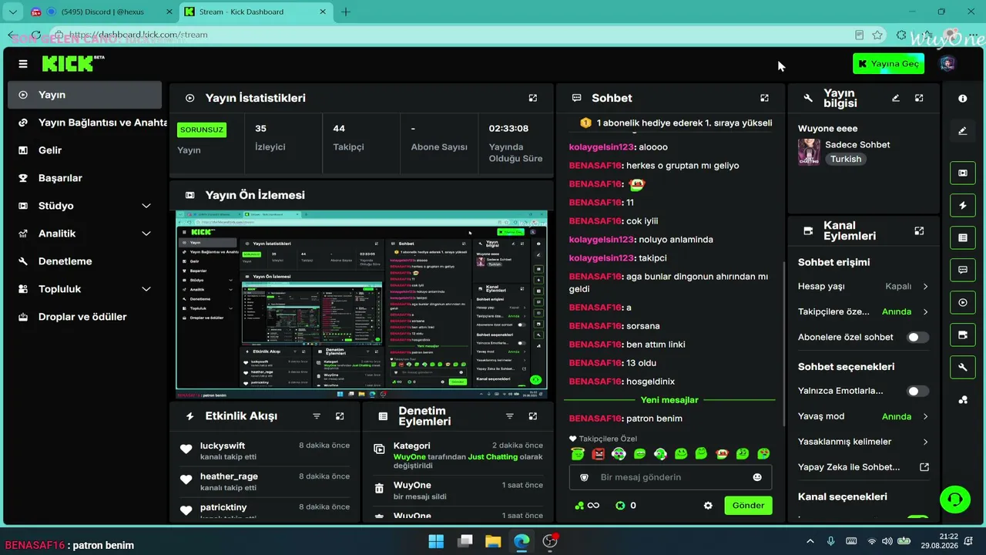Edit the Yayın bilgisi stream info
This screenshot has height=555, width=986.
coord(896,98)
